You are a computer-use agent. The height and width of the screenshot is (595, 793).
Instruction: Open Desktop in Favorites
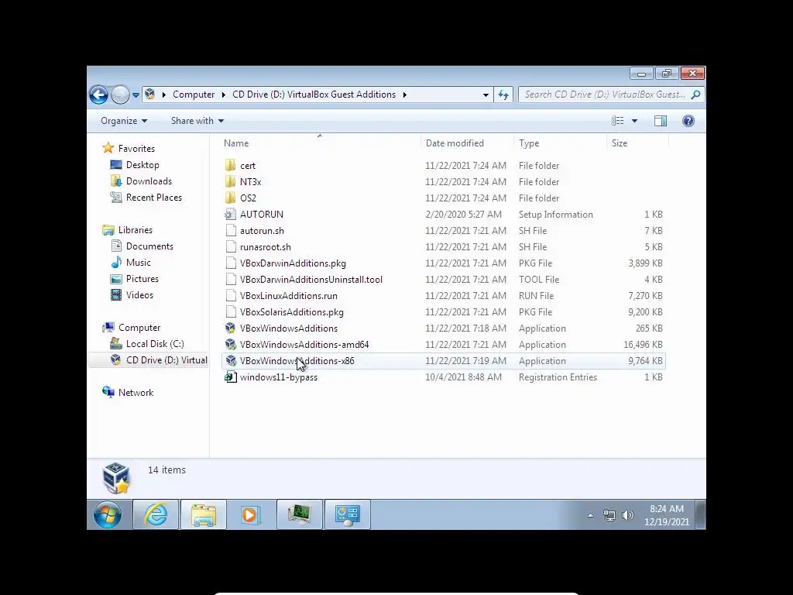pos(142,165)
